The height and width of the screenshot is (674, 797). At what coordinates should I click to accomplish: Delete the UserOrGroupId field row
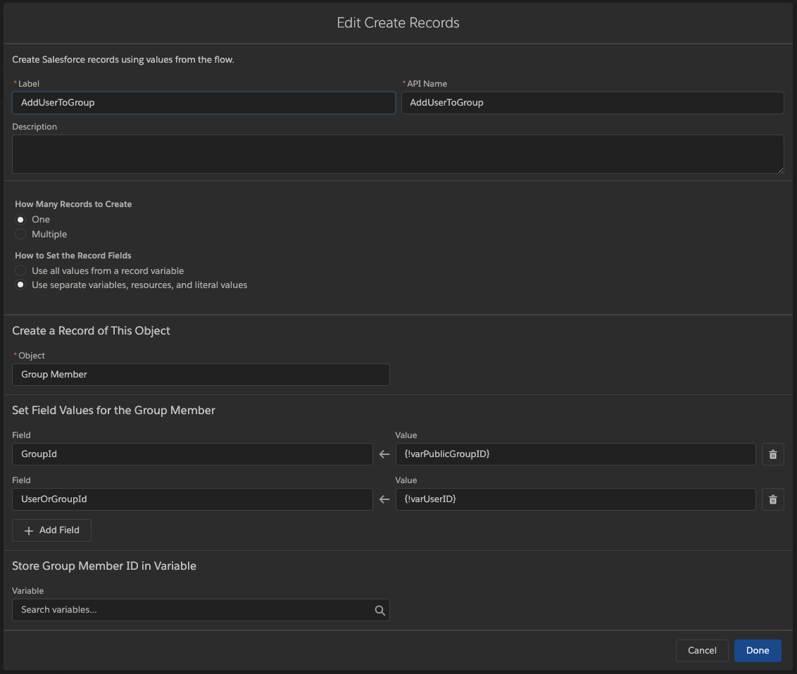[772, 499]
